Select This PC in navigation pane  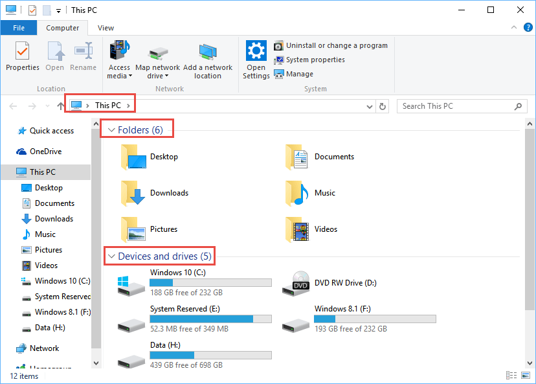[46, 172]
